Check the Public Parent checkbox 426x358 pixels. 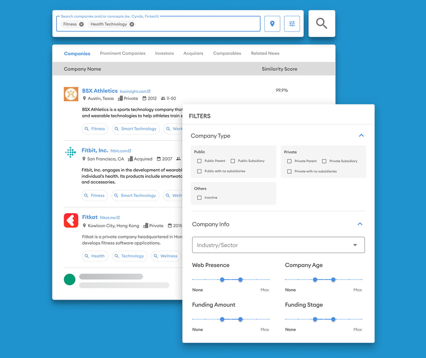199,161
